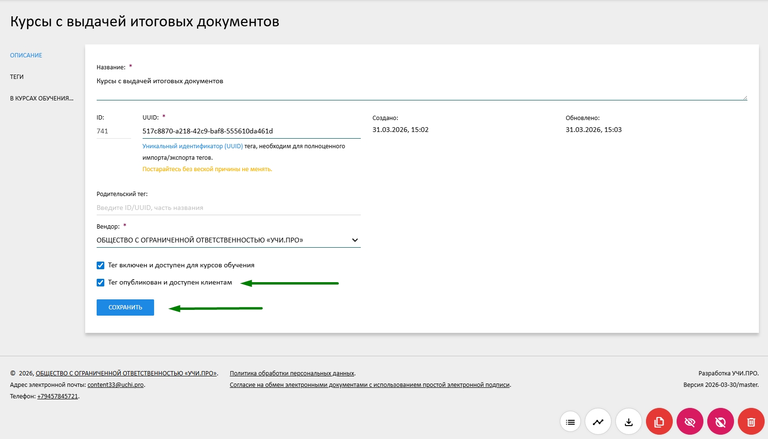The image size is (768, 439).
Task: Select the ОПИСАНИЕ sidebar tab
Action: [26, 55]
